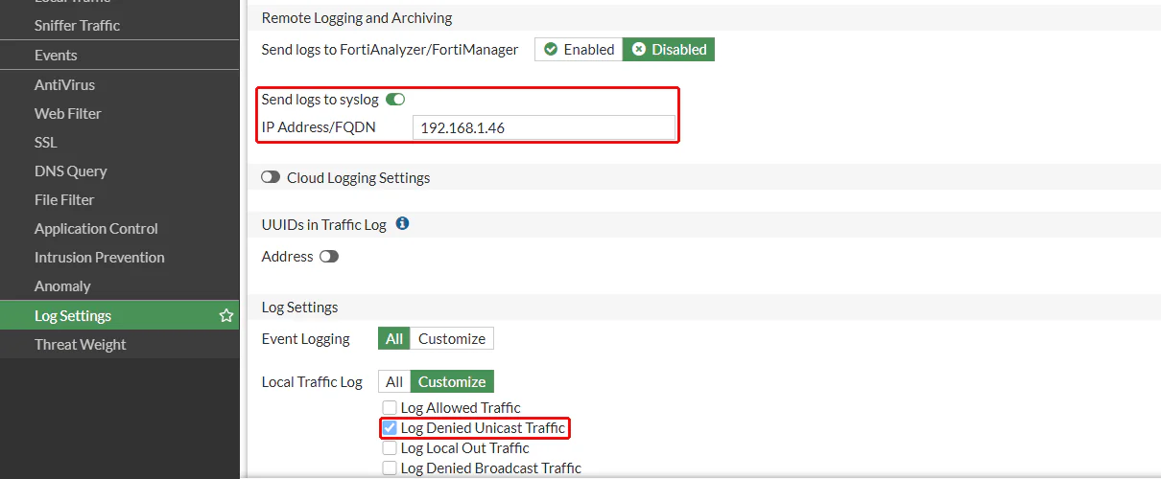Open File Filter in the sidebar
The image size is (1161, 479).
tap(119, 199)
